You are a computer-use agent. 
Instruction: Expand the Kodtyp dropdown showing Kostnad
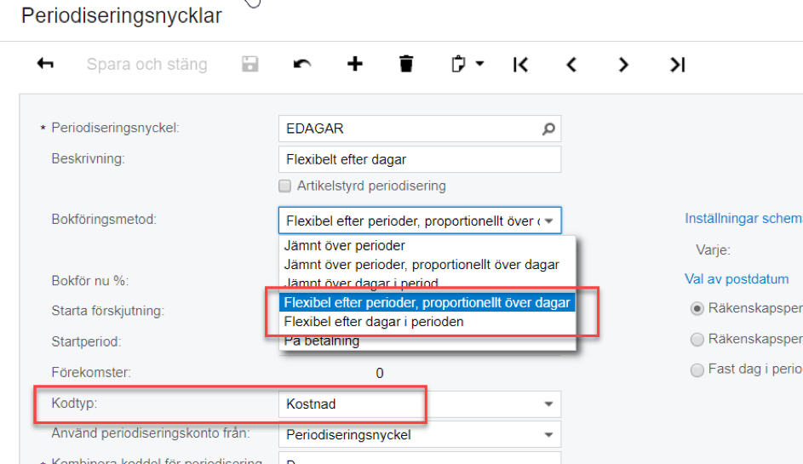click(548, 404)
